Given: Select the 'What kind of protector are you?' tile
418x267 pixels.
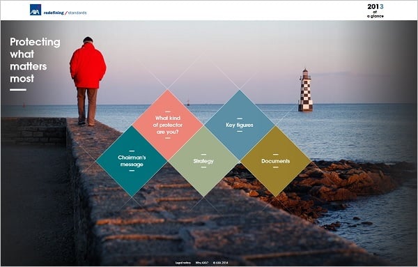Looking at the screenshot, I should (x=168, y=125).
